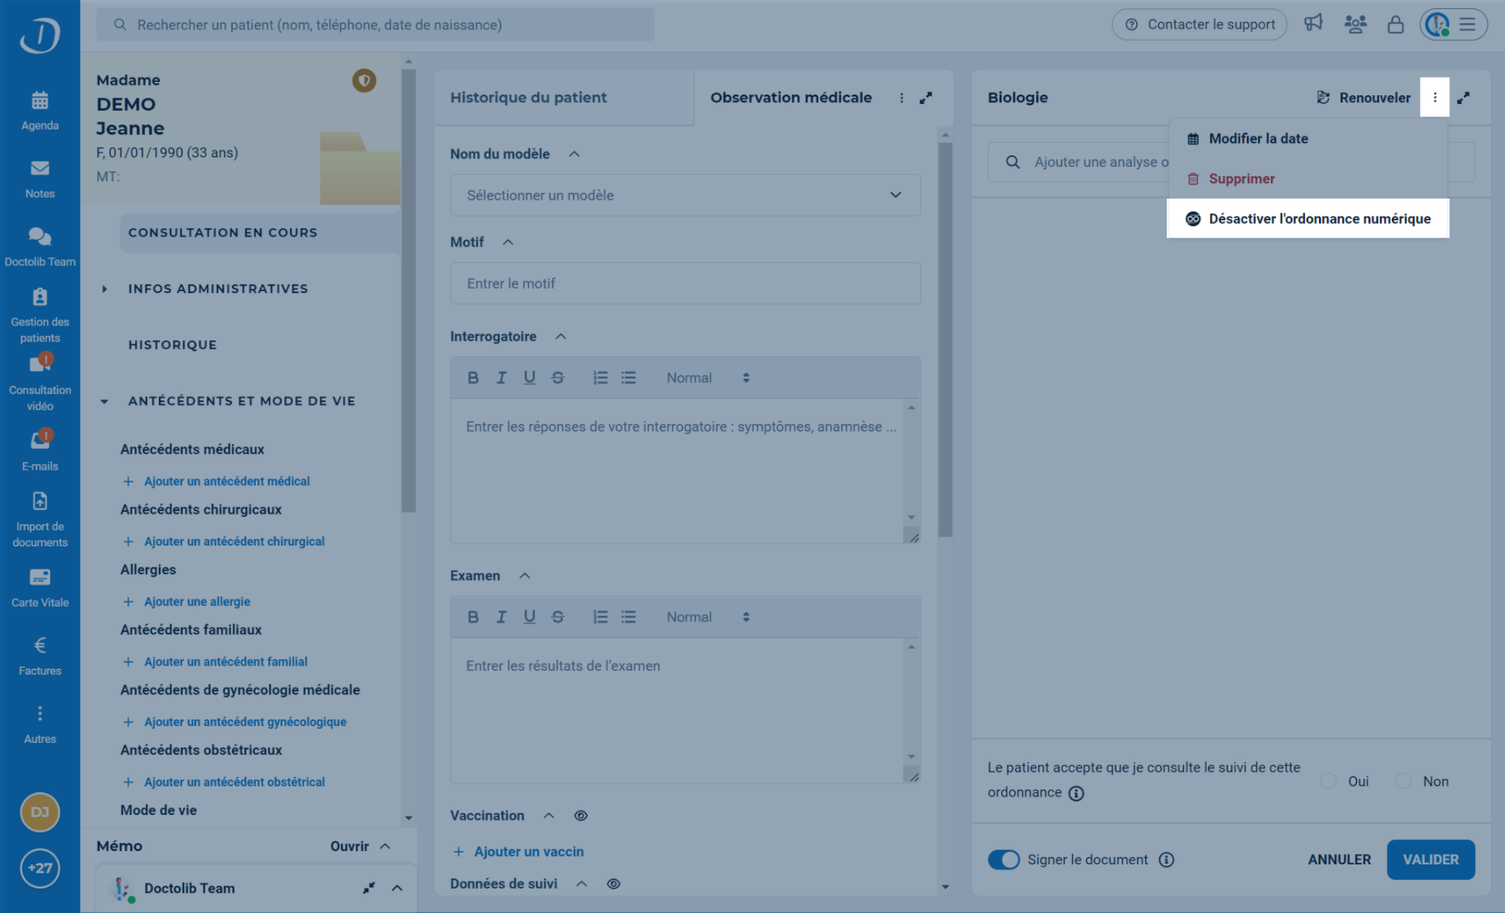Select the Oui radio button
The image size is (1505, 913).
[1329, 782]
